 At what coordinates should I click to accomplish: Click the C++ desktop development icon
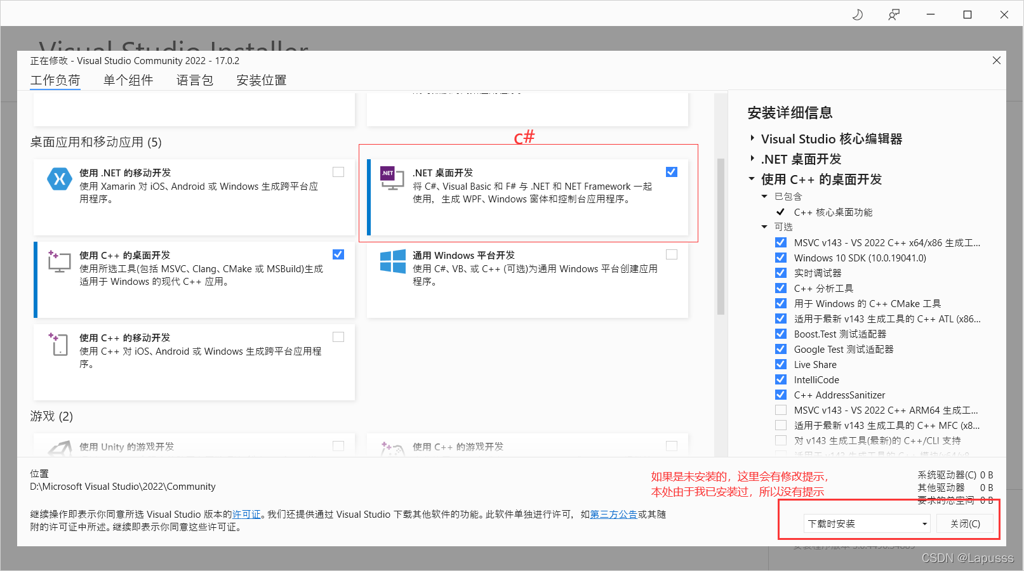[x=59, y=261]
